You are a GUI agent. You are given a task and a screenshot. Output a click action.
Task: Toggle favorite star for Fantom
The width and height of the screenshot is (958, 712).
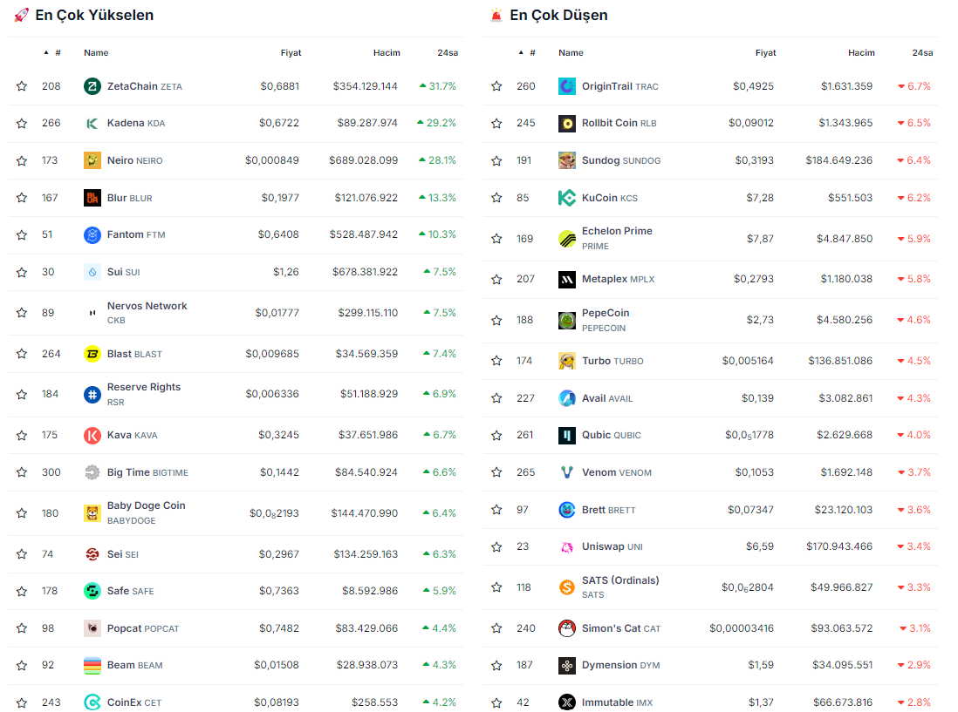pos(22,235)
